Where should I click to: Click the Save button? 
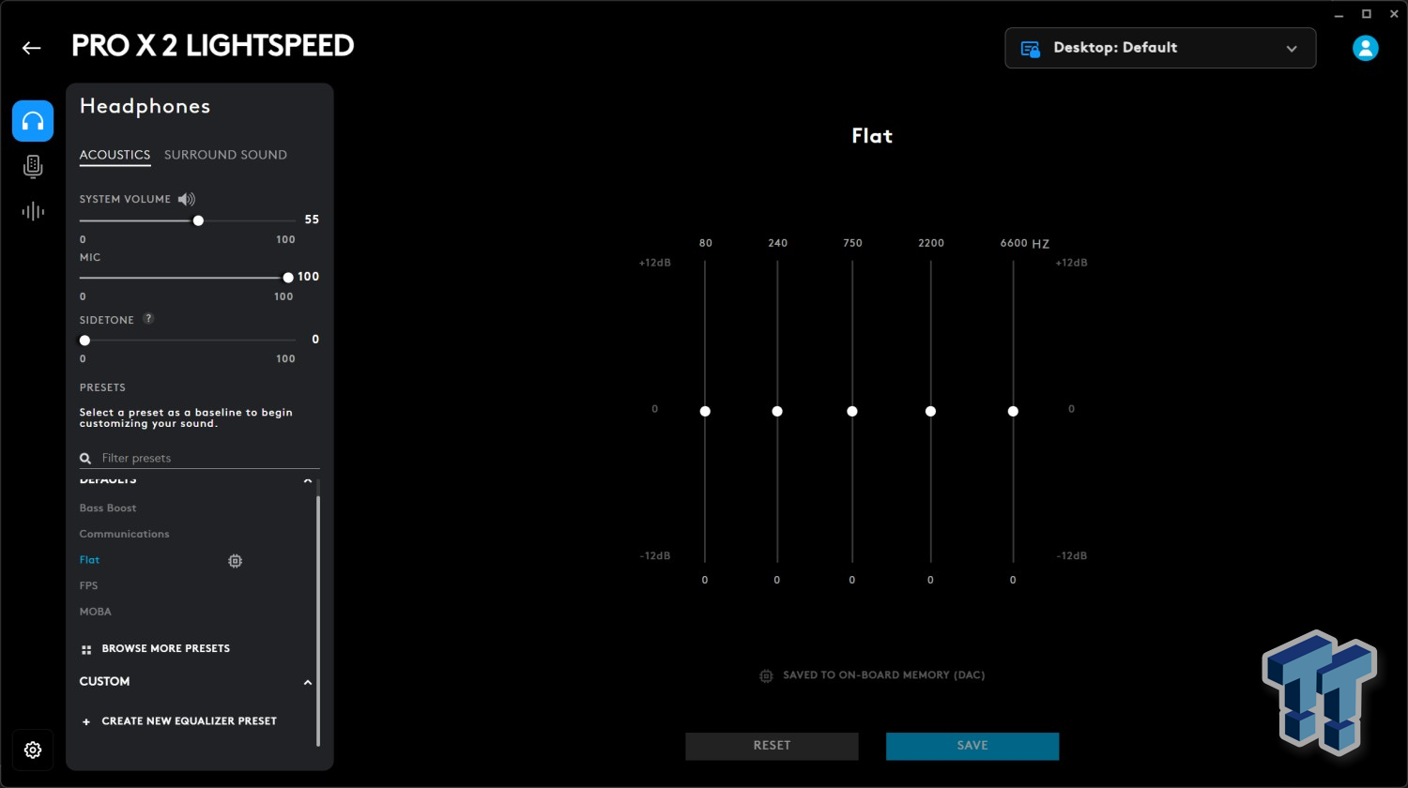point(972,746)
